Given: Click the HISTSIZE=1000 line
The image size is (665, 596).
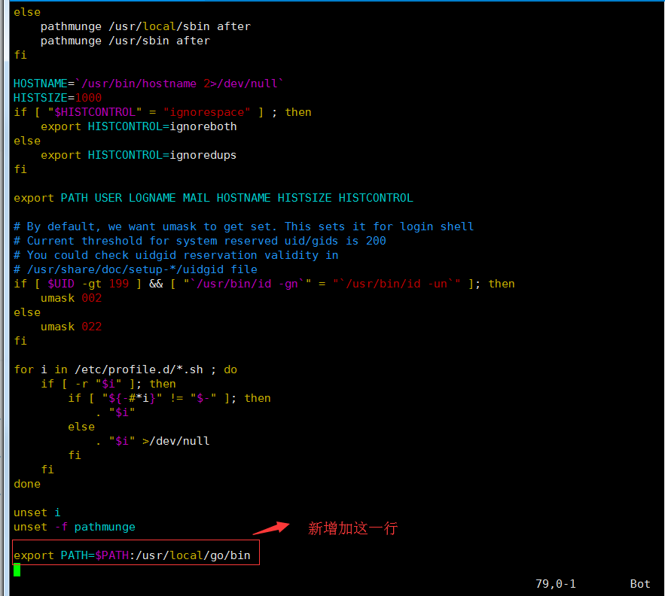Looking at the screenshot, I should 58,98.
